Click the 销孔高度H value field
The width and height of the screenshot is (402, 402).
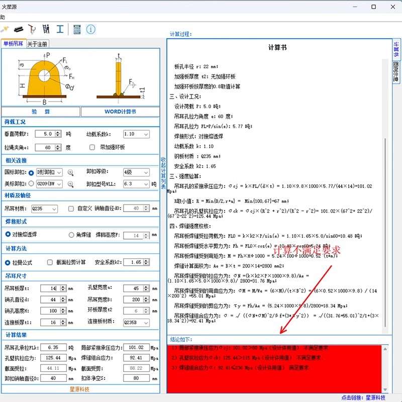[53, 311]
